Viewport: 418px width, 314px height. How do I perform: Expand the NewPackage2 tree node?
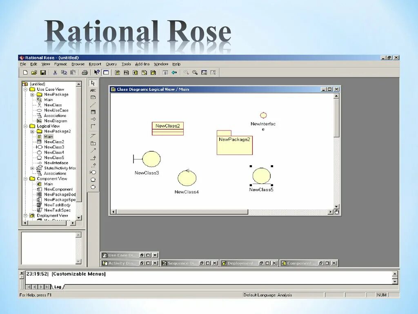32,131
